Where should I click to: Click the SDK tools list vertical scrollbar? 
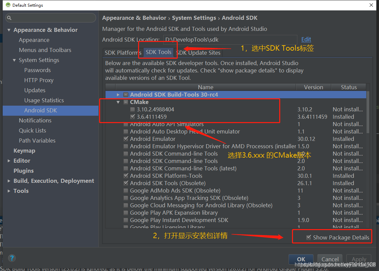pos(368,112)
